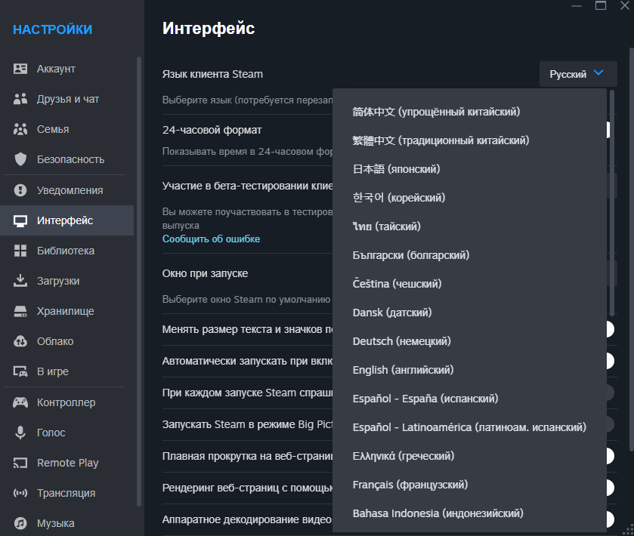This screenshot has height=536, width=634.
Task: Toggle Аппаратное декодирование видео switch
Action: pos(610,519)
